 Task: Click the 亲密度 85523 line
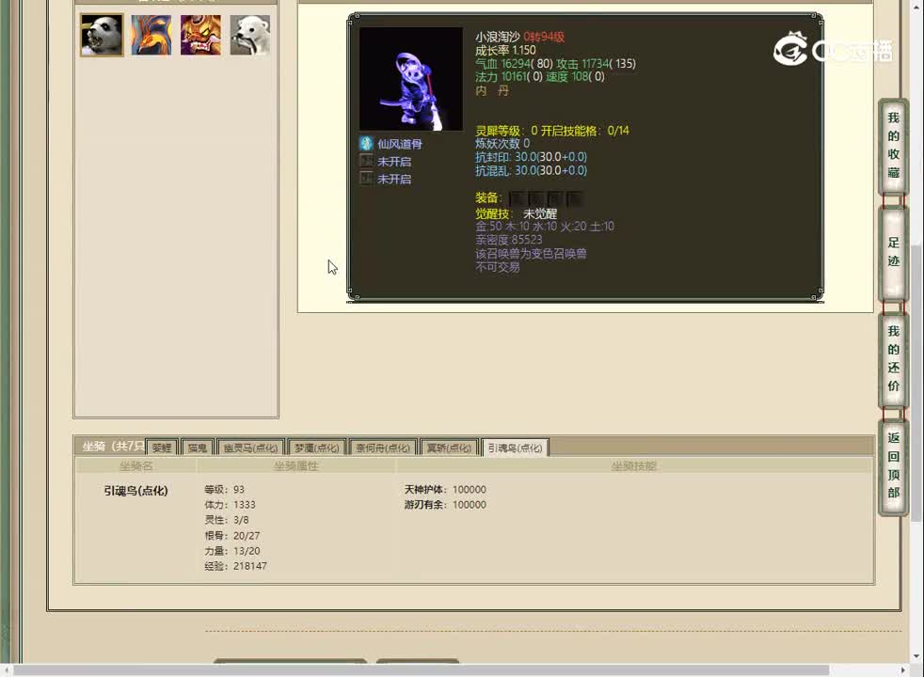508,240
